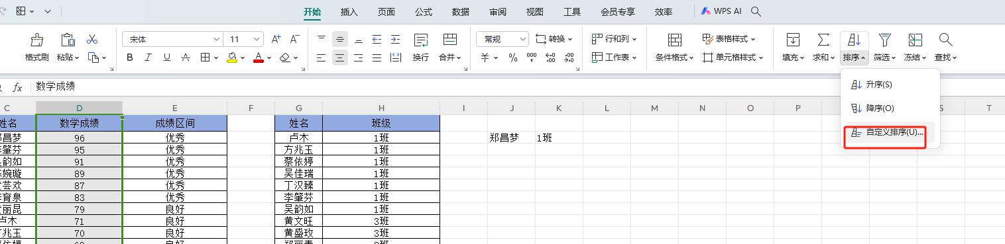
Task: Increase font size with A+ icon
Action: click(276, 40)
